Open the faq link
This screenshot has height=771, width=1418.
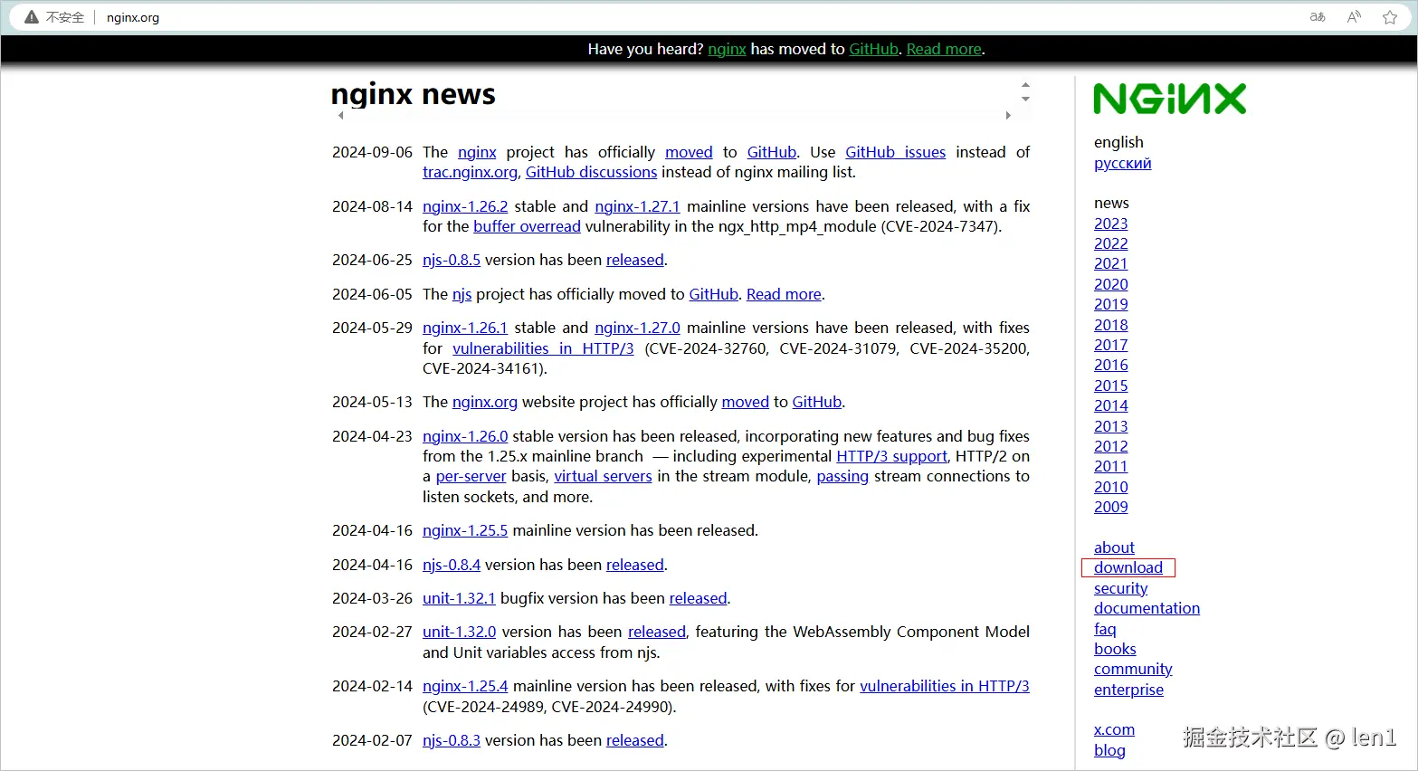[x=1105, y=629]
